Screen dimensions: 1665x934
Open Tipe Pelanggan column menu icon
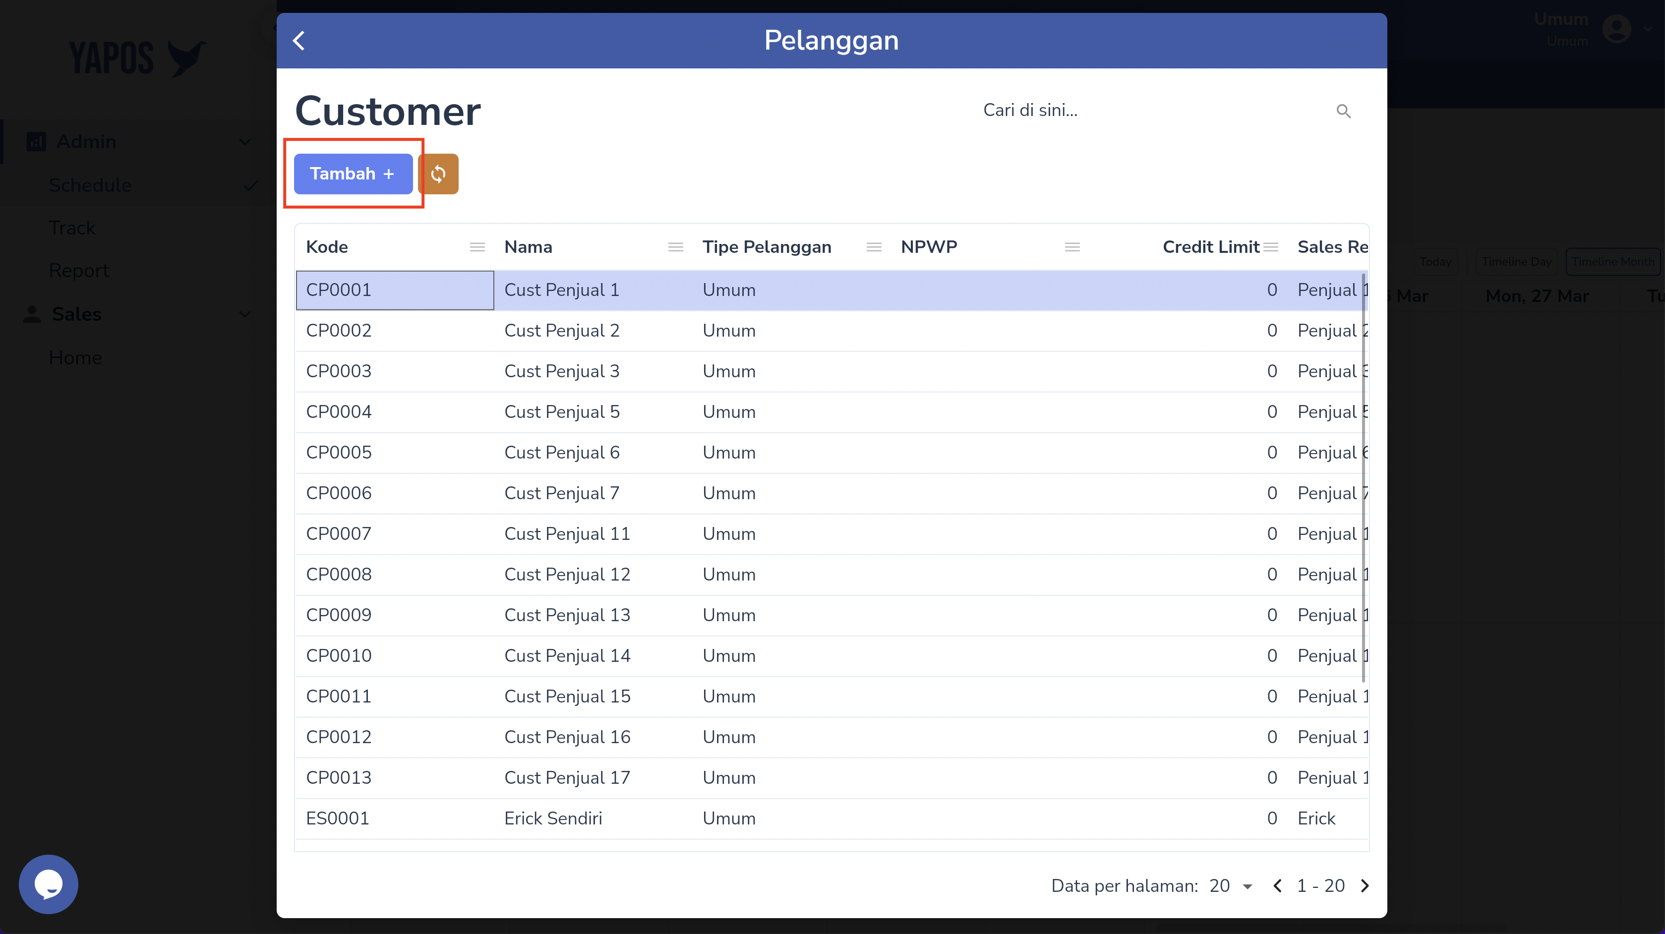tap(874, 247)
